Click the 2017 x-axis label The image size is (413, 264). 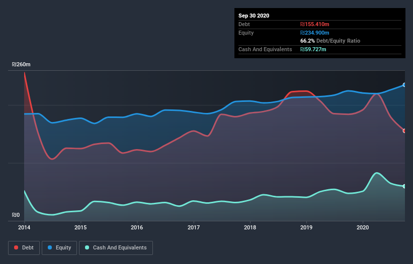[x=194, y=227]
